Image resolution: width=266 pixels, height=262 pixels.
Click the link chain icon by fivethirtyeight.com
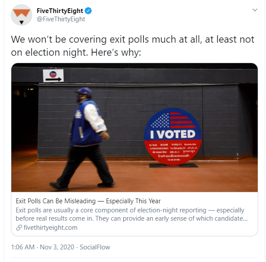click(x=19, y=228)
